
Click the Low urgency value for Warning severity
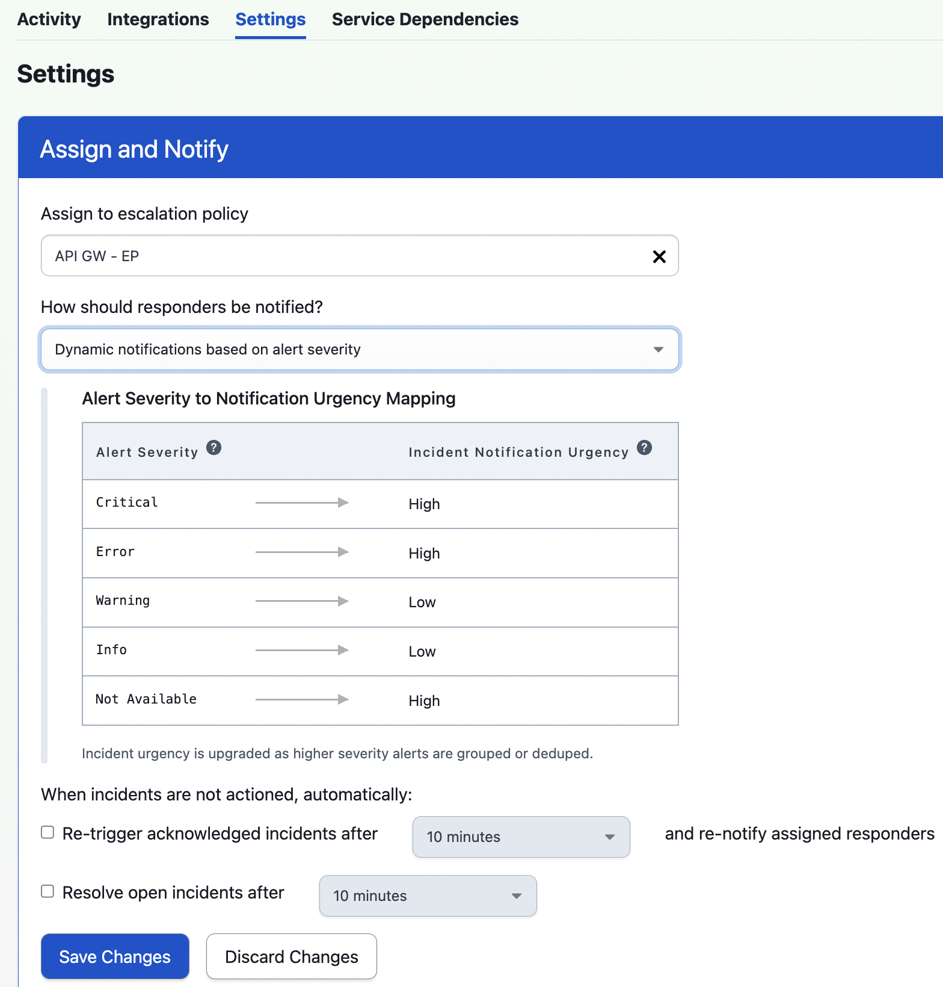point(422,602)
